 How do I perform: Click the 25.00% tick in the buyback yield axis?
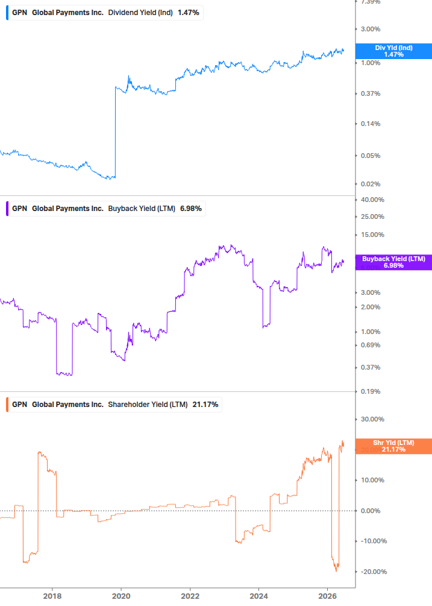point(372,216)
